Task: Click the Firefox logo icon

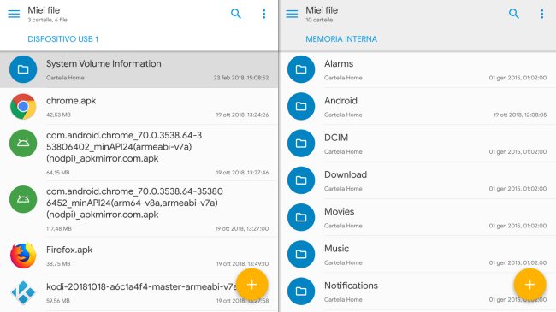Action: point(23,256)
